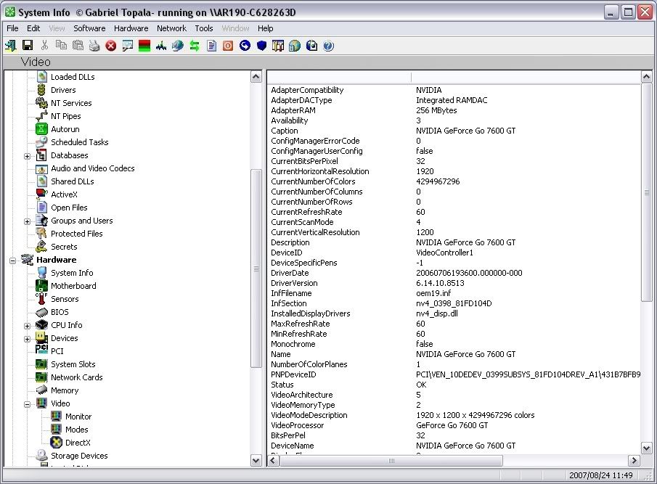Click the Copy icon in the toolbar
The width and height of the screenshot is (657, 484).
coord(61,45)
